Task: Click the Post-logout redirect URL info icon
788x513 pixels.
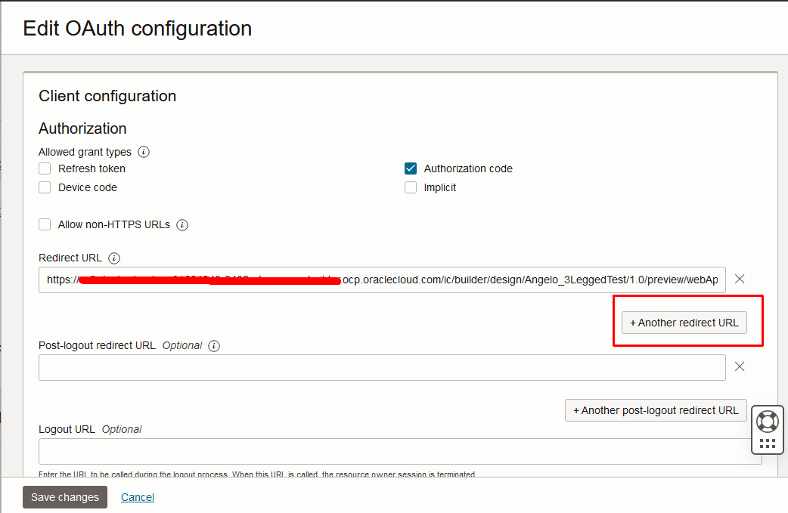Action: click(214, 345)
